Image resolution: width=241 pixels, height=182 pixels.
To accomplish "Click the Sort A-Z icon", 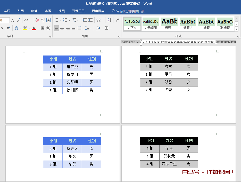I will click(109, 20).
